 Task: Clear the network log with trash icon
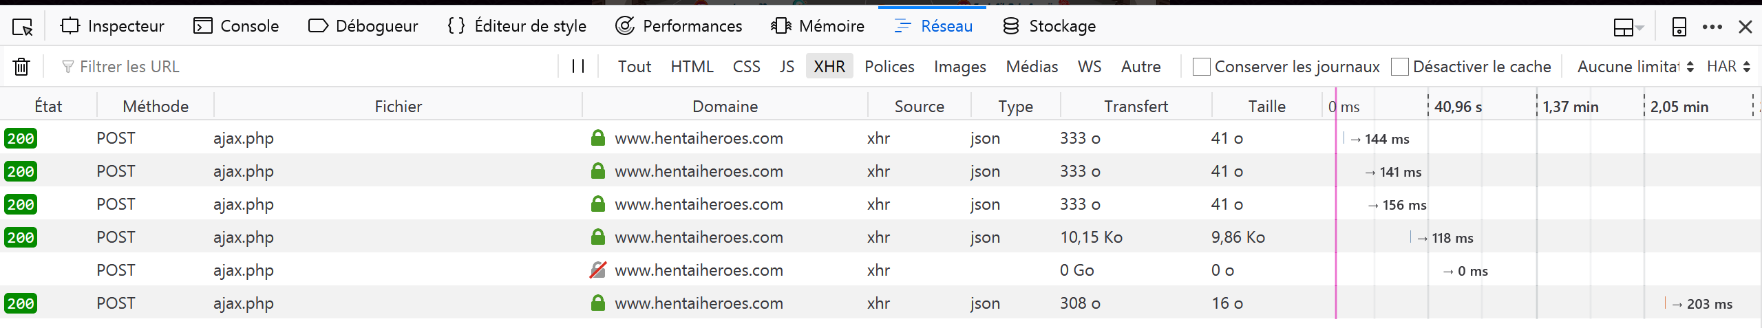coord(21,67)
